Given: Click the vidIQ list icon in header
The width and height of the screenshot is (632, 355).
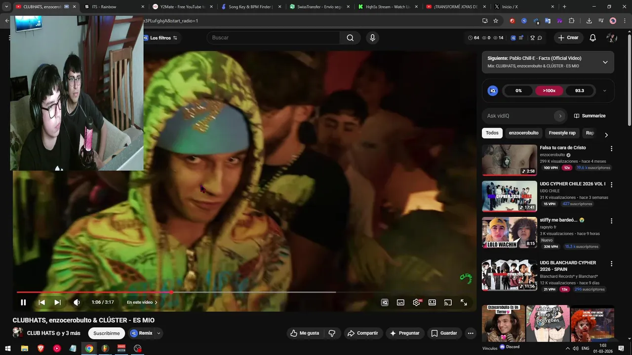Looking at the screenshot, I should pyautogui.click(x=521, y=38).
